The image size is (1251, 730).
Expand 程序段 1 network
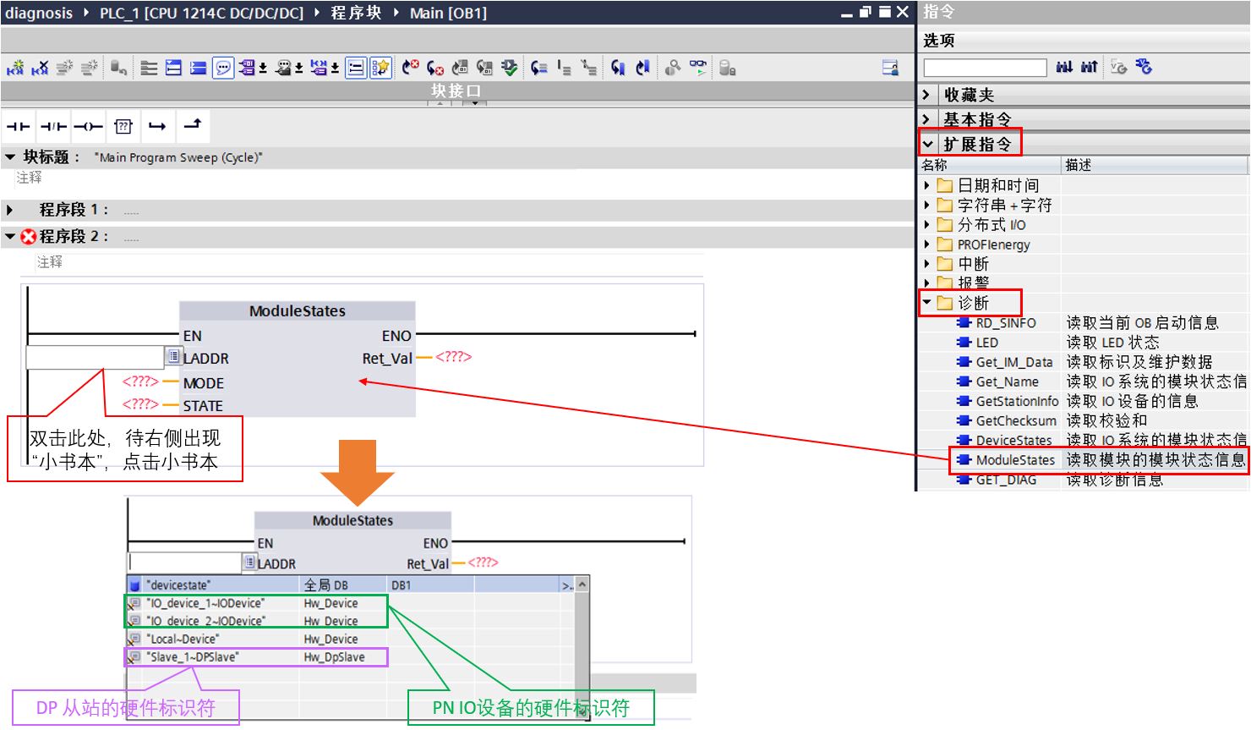coord(10,210)
